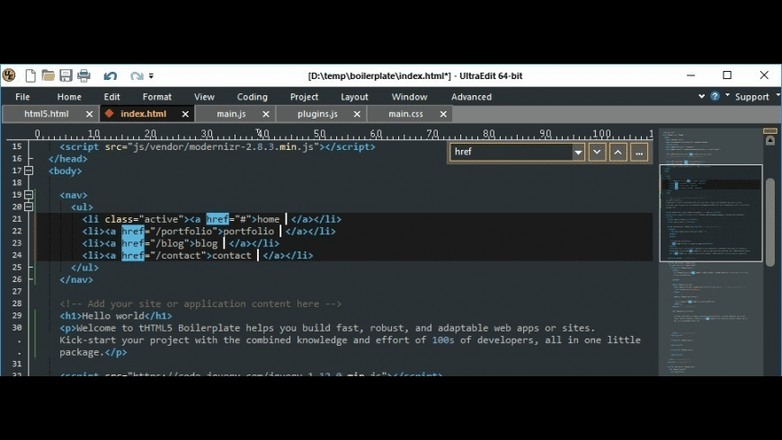
Task: Click the UltraEdit application logo icon
Action: (9, 75)
